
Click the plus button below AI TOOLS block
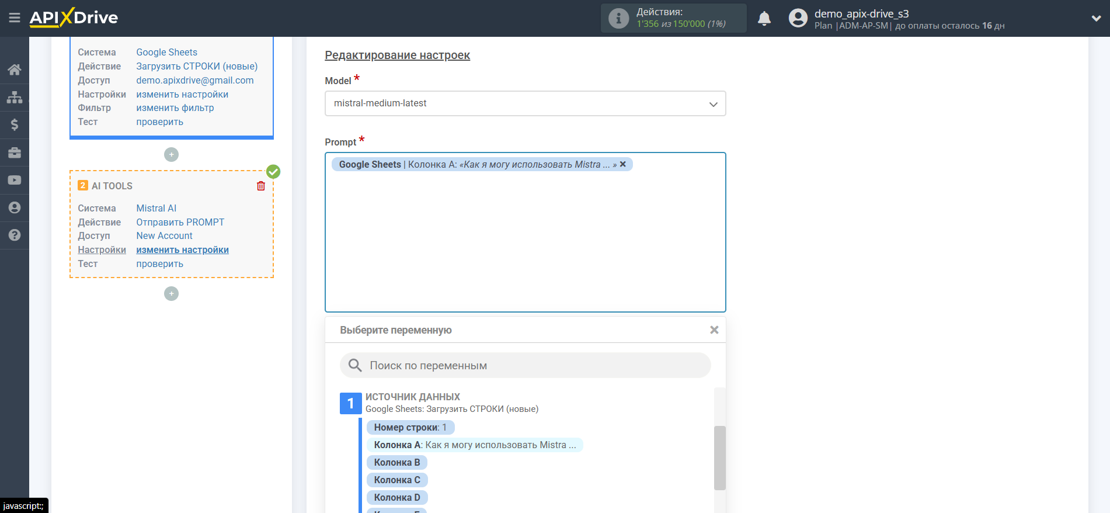coord(171,293)
